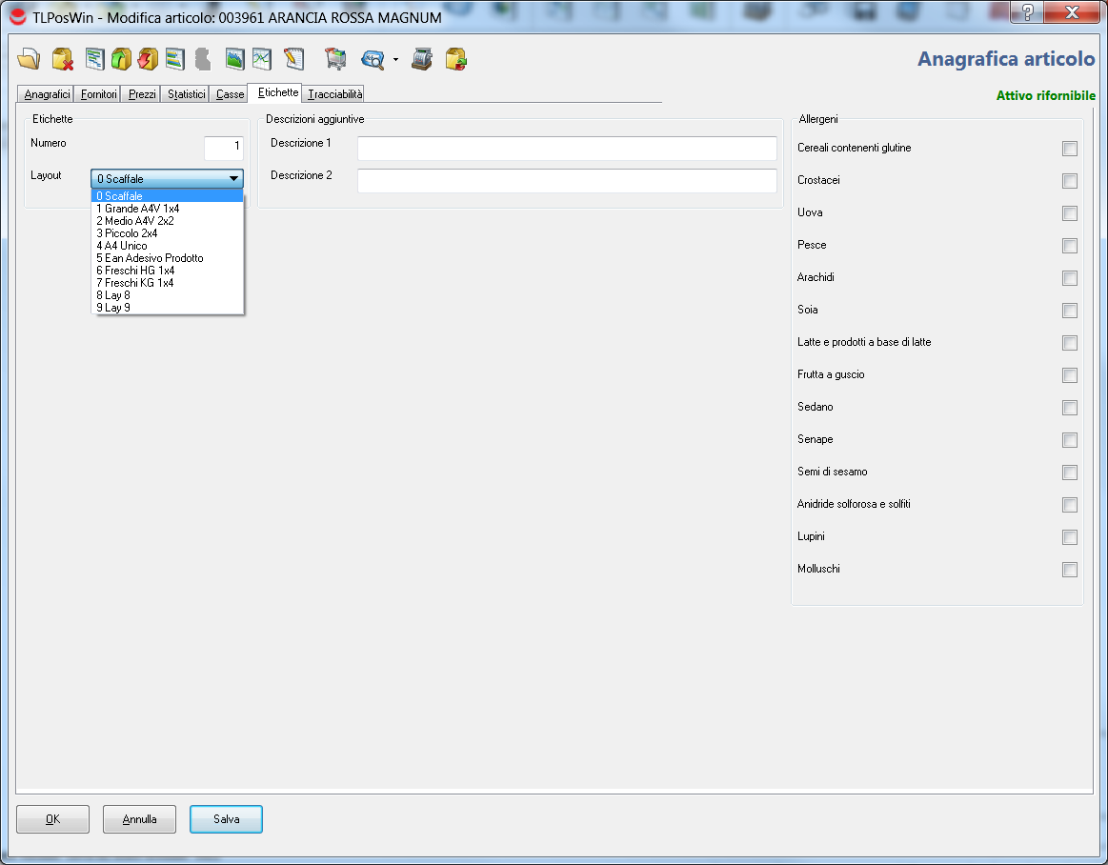Screen dimensions: 1108x865
Task: Tick the Latte e prodotti a base di latte checkbox
Action: (x=1070, y=343)
